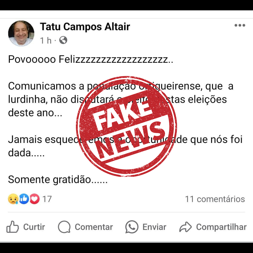The height and width of the screenshot is (253, 253).
Task: Click the 17 reactions count
Action: [47, 199]
